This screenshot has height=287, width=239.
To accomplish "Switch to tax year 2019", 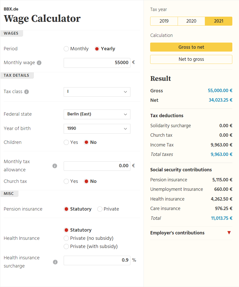I will [x=164, y=21].
